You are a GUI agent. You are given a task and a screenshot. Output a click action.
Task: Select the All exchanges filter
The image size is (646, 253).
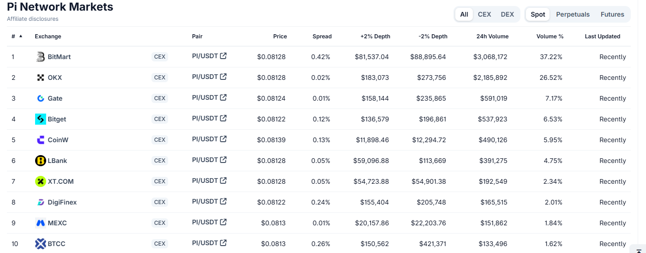tap(464, 14)
